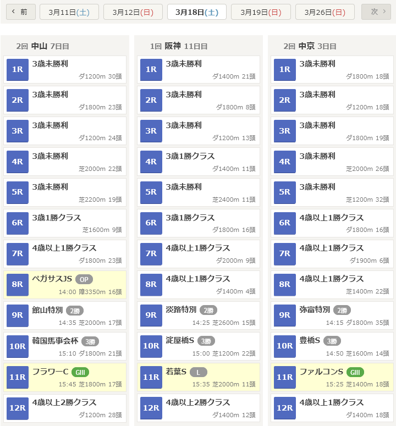Open Hanshin 5R race badge
This screenshot has height=426, width=396.
[151, 192]
